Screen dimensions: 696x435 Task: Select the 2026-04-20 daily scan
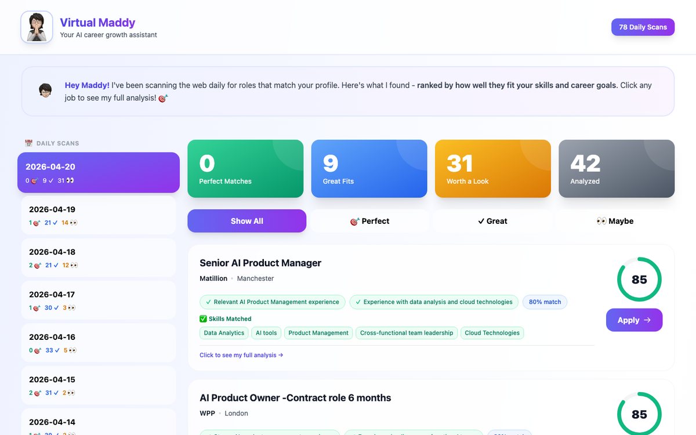(x=99, y=172)
